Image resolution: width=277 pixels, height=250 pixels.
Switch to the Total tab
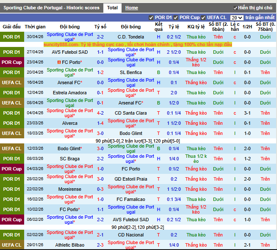112,8
